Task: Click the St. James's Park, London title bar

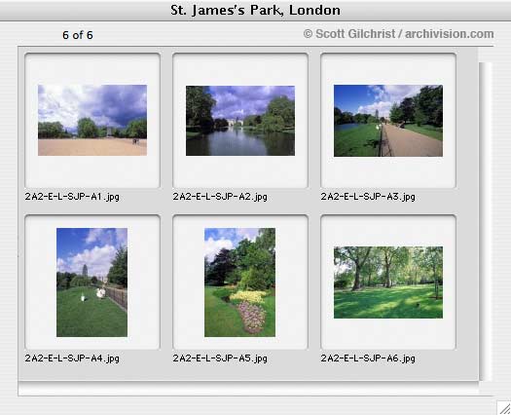Action: point(255,10)
